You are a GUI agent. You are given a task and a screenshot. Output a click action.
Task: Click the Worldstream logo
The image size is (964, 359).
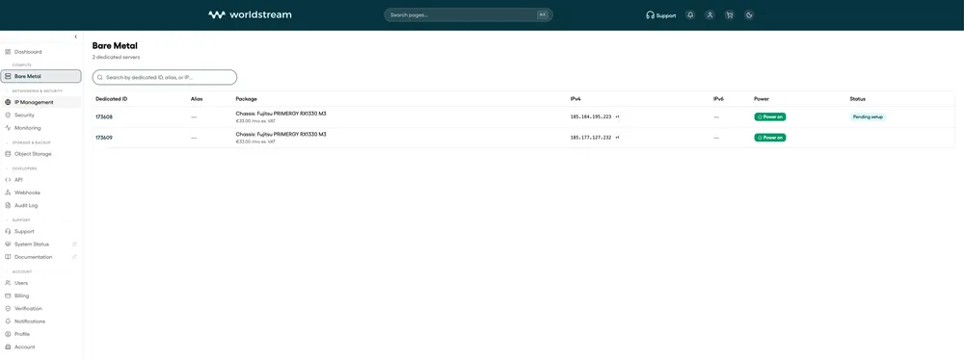coord(250,14)
